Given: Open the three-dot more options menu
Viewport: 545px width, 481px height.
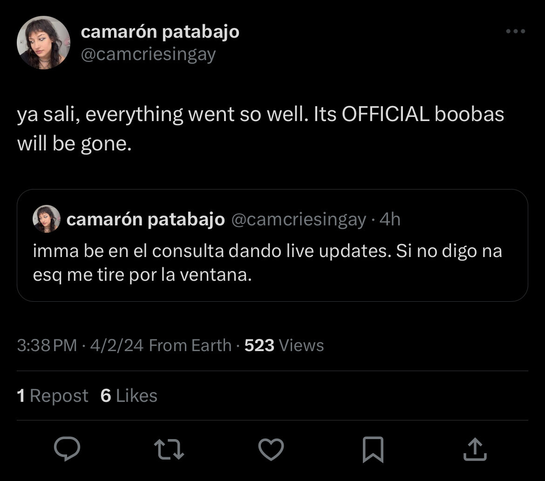Looking at the screenshot, I should tap(516, 32).
